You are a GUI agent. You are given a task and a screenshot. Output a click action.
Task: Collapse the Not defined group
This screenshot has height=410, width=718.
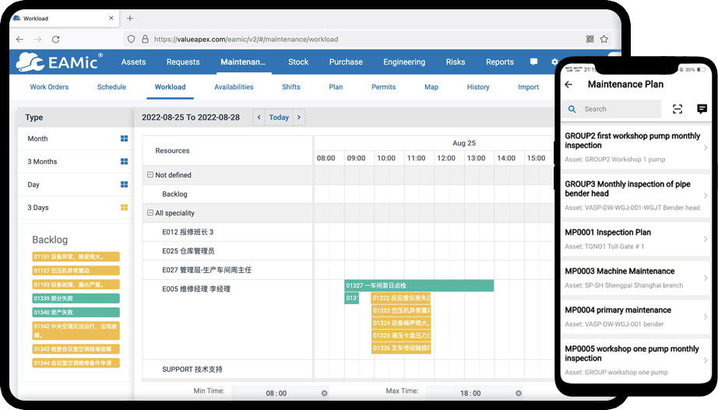[150, 175]
